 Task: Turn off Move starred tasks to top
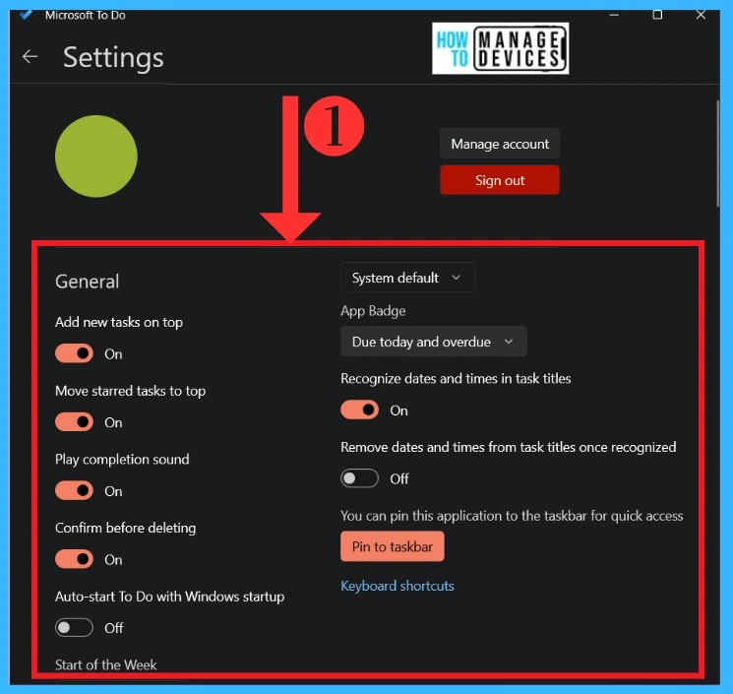coord(74,422)
